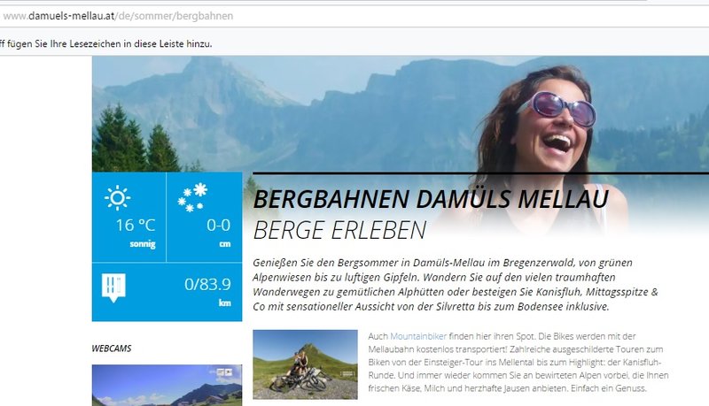The image size is (709, 406).
Task: Follow the Mountainbiker link
Action: coord(418,336)
